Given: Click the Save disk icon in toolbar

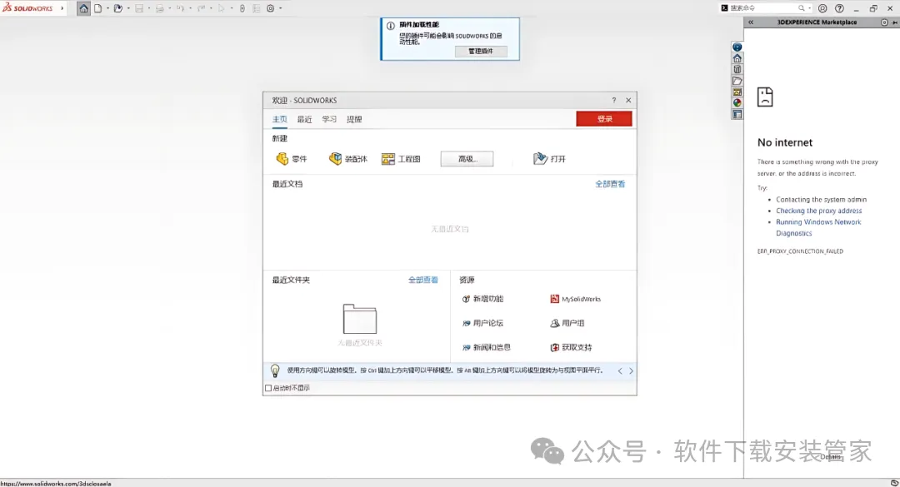Looking at the screenshot, I should (x=139, y=8).
